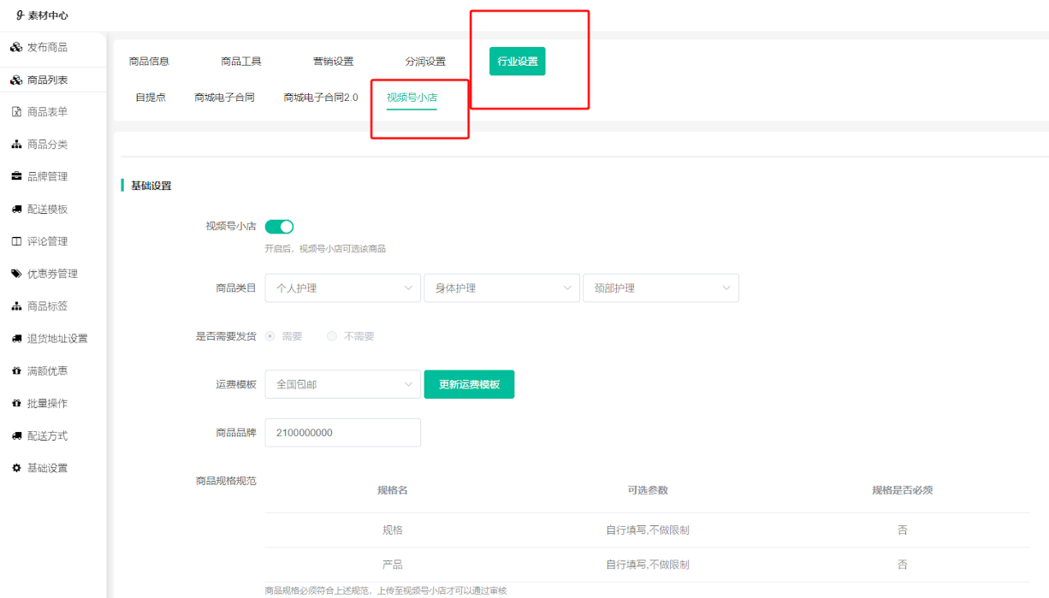This screenshot has width=1049, height=598.
Task: Click the 优惠券管理 tag icon
Action: click(x=16, y=274)
